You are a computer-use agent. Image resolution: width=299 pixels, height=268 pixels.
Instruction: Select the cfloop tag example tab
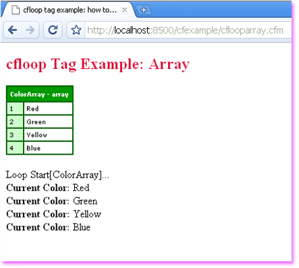click(x=69, y=10)
